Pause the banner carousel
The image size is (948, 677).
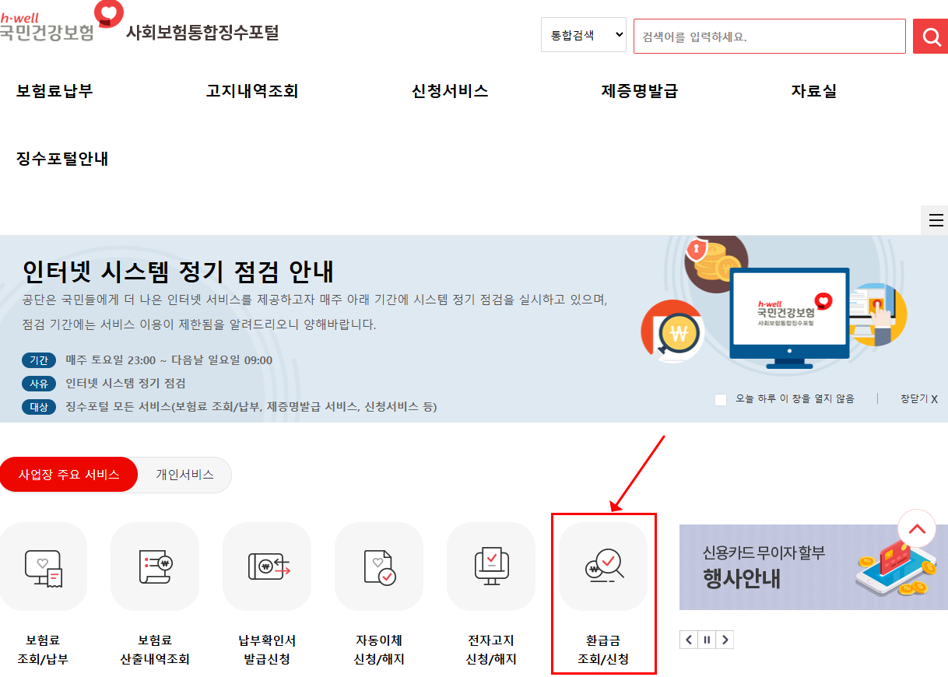[706, 639]
